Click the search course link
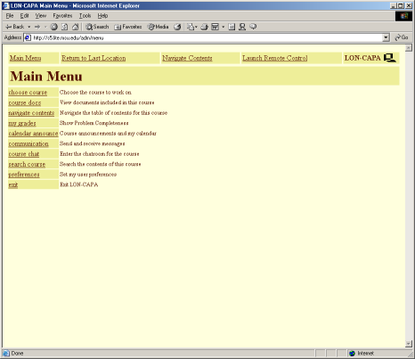 pyautogui.click(x=27, y=164)
